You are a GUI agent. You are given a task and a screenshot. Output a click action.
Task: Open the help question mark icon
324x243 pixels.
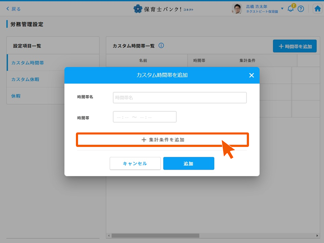point(301,9)
